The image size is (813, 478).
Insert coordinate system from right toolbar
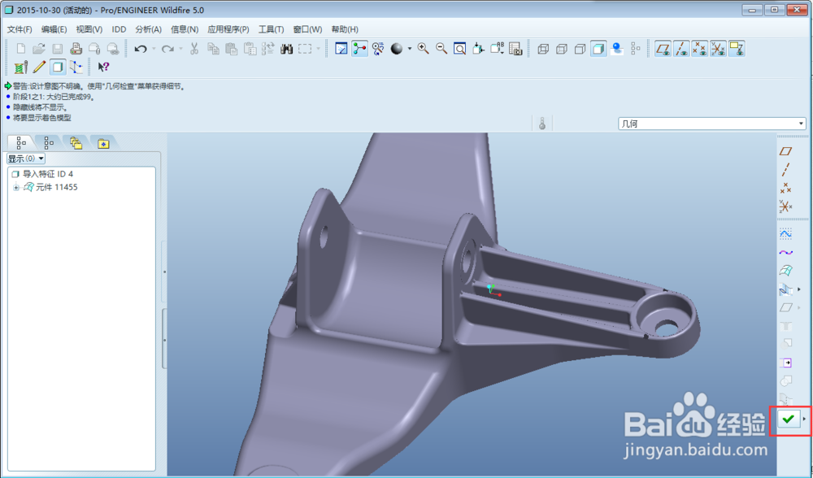coord(785,206)
